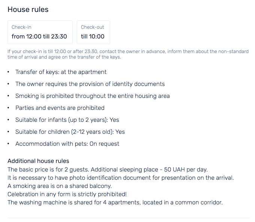Click 'Accommodation with pets: On request'
This screenshot has width=255, height=222.
[67, 144]
